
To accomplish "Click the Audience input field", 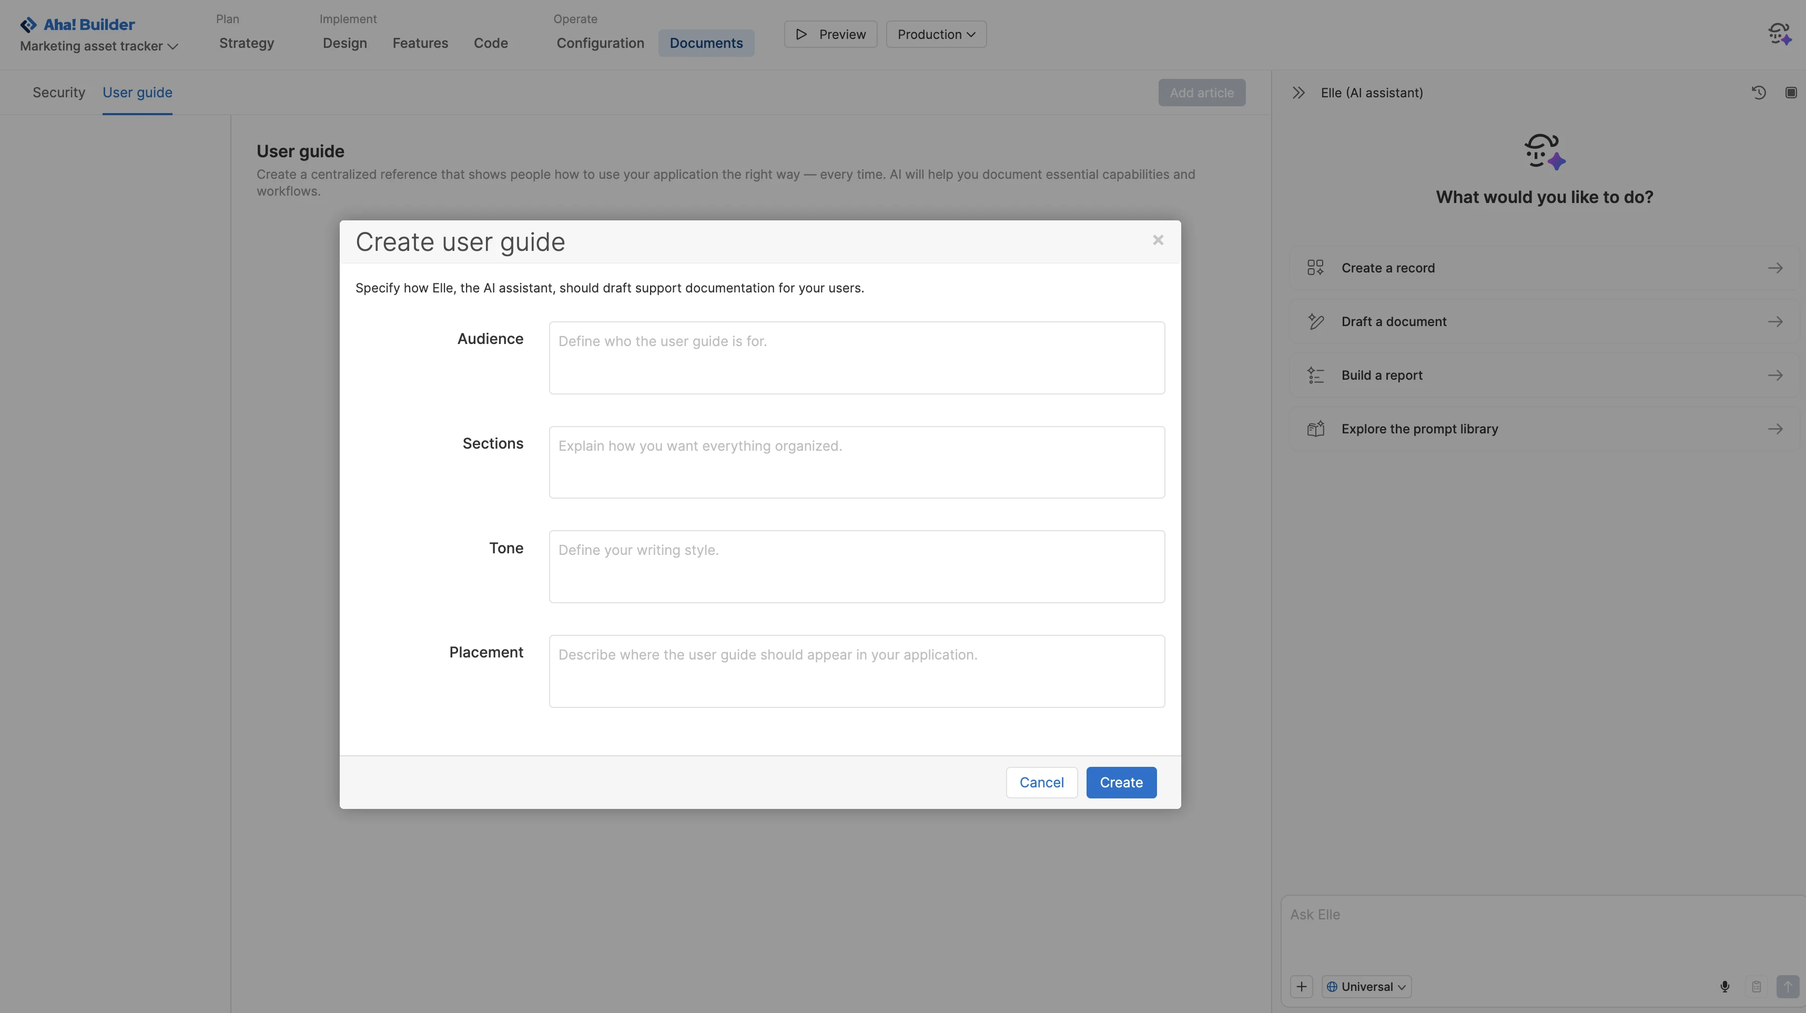I will 856,358.
